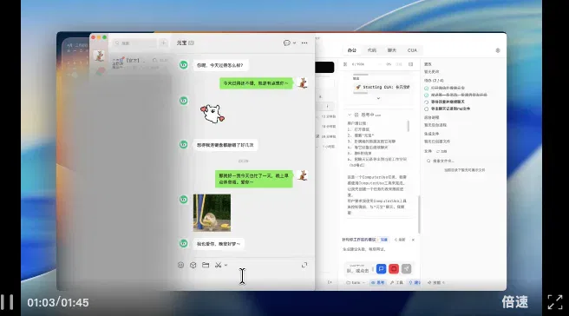
Task: Click the bottom-left exit icon in agent window
Action: click(330, 282)
